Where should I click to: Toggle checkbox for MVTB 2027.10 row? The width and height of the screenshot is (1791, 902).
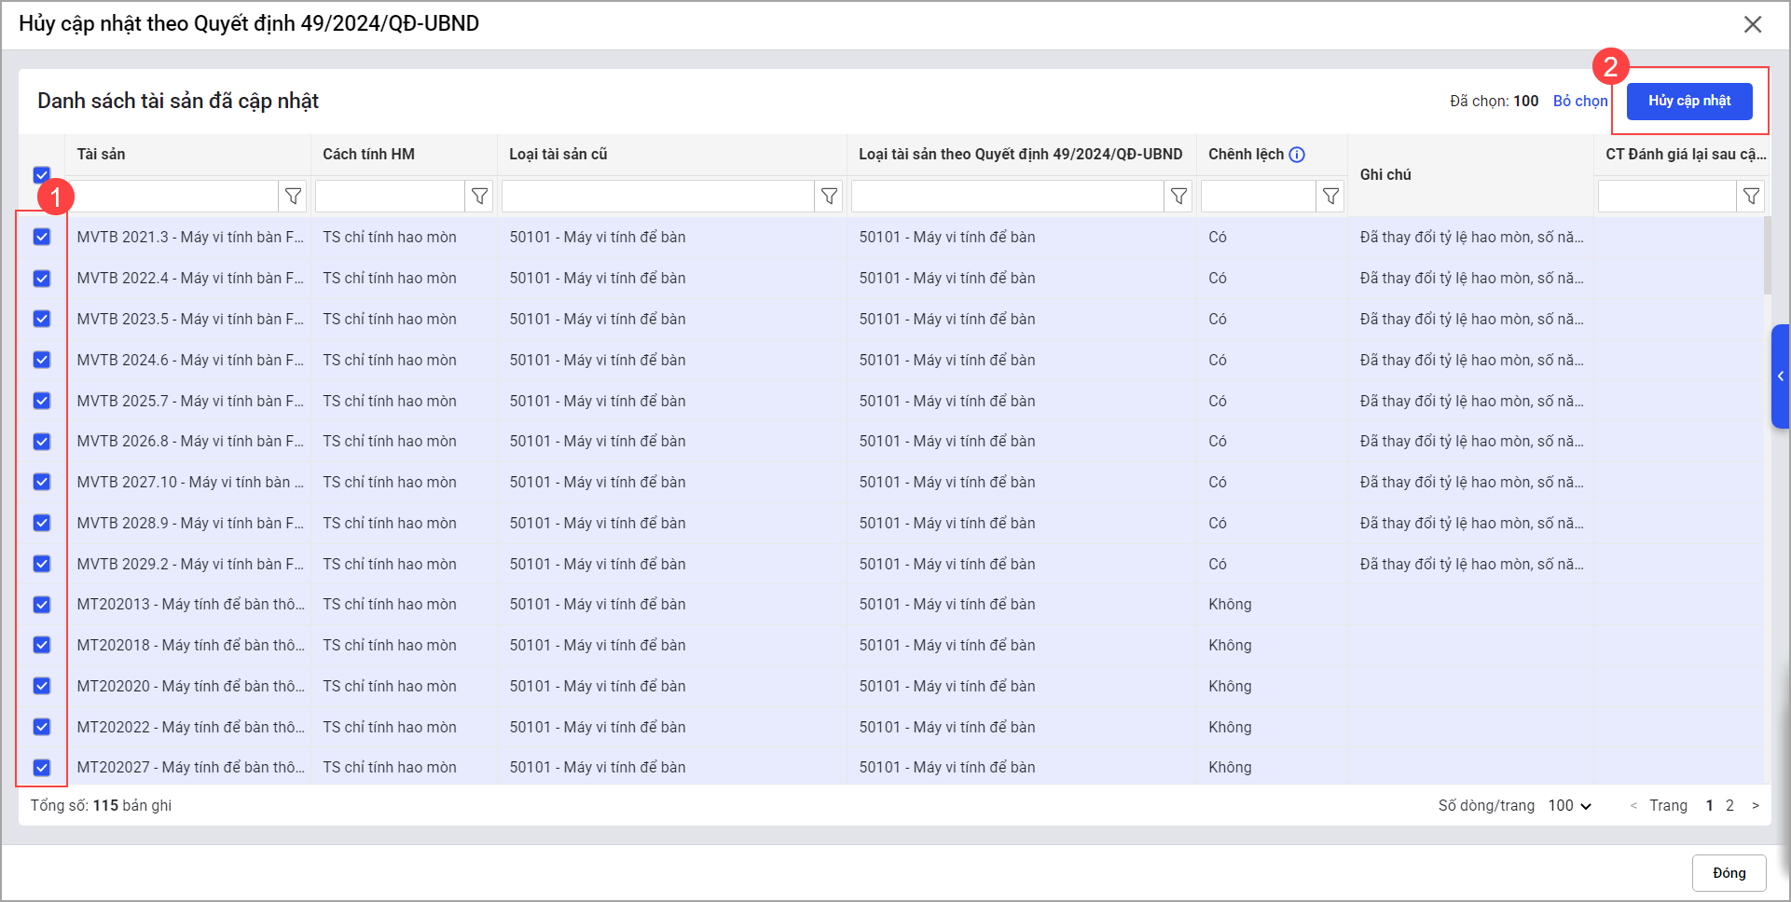pos(42,482)
